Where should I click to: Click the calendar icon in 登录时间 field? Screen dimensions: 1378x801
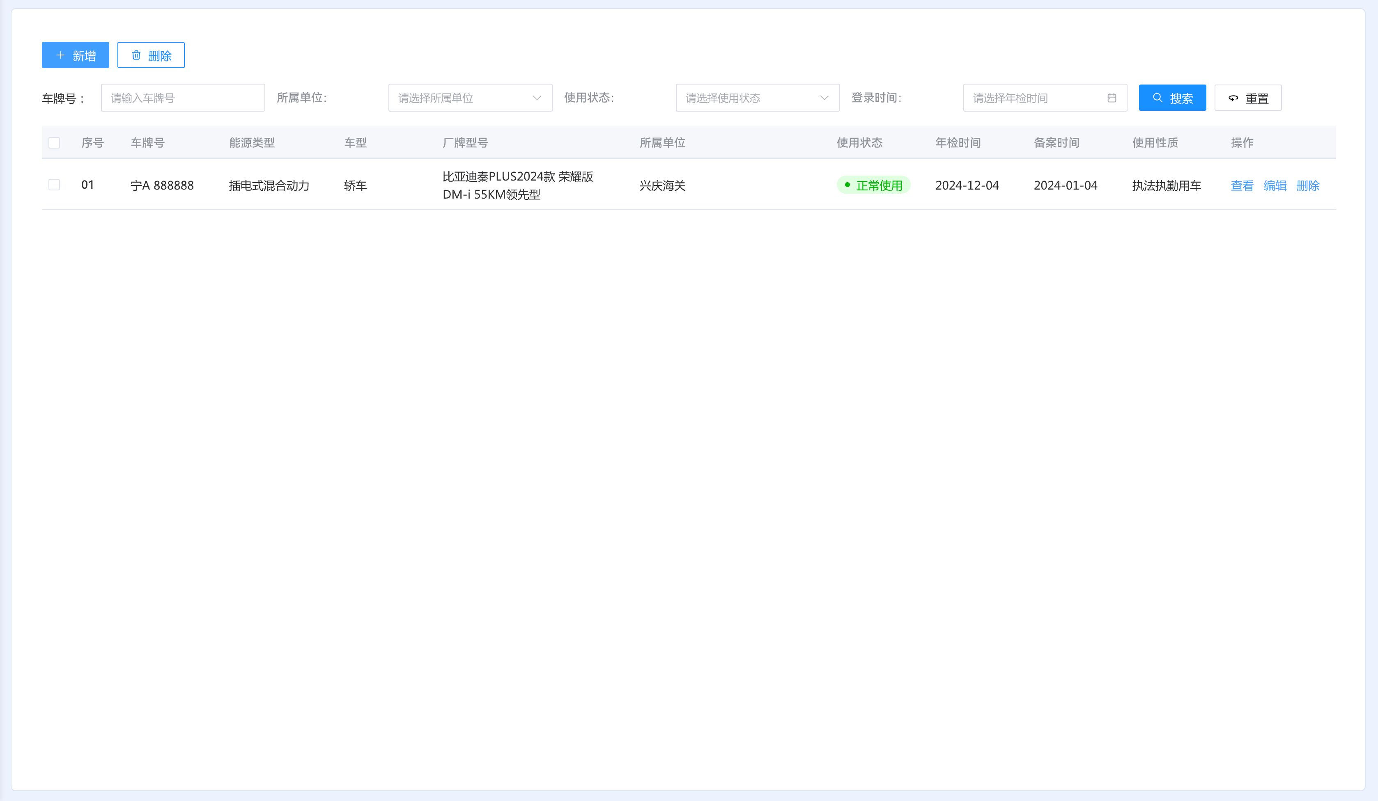[x=1111, y=98]
